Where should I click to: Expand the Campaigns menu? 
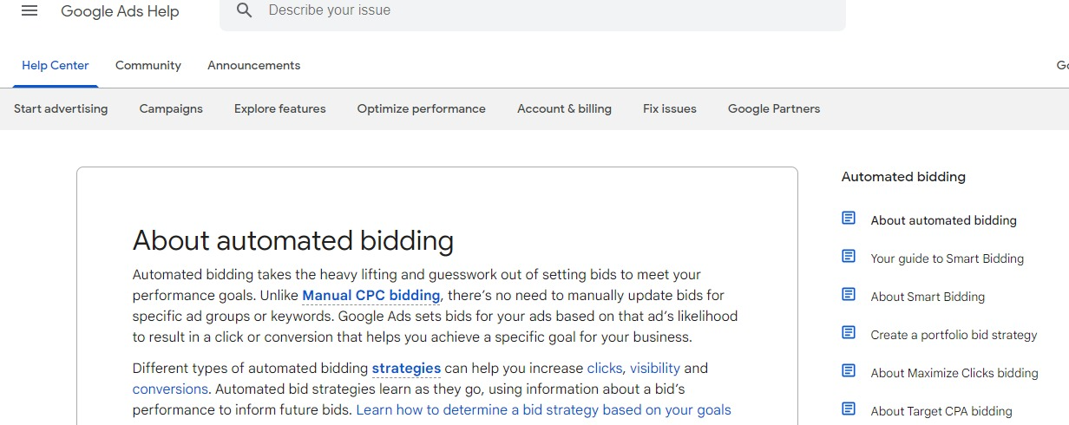(x=171, y=109)
